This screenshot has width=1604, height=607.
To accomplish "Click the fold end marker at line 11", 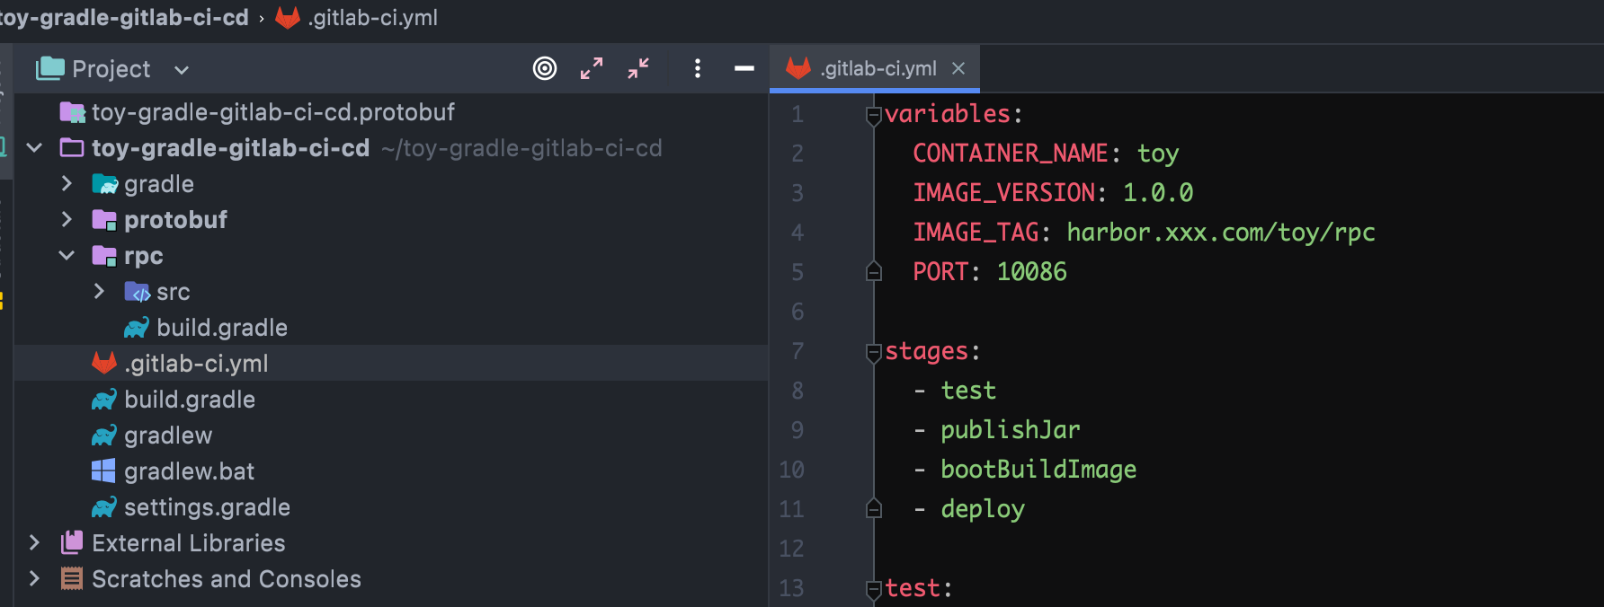I will [x=873, y=508].
